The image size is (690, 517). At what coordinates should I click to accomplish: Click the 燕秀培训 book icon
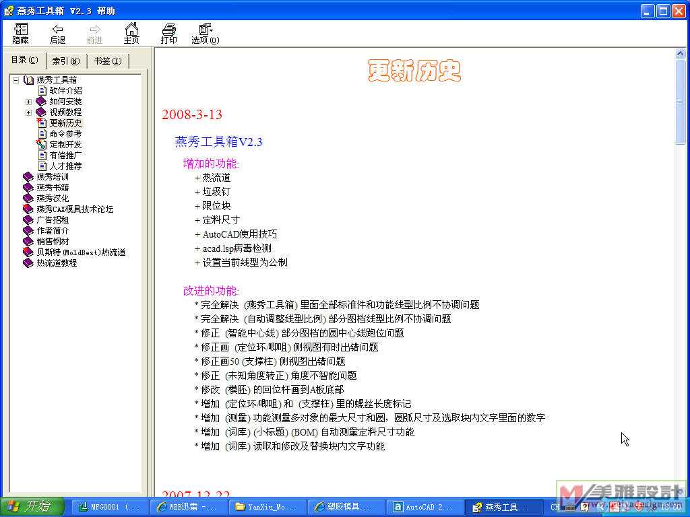pyautogui.click(x=28, y=177)
